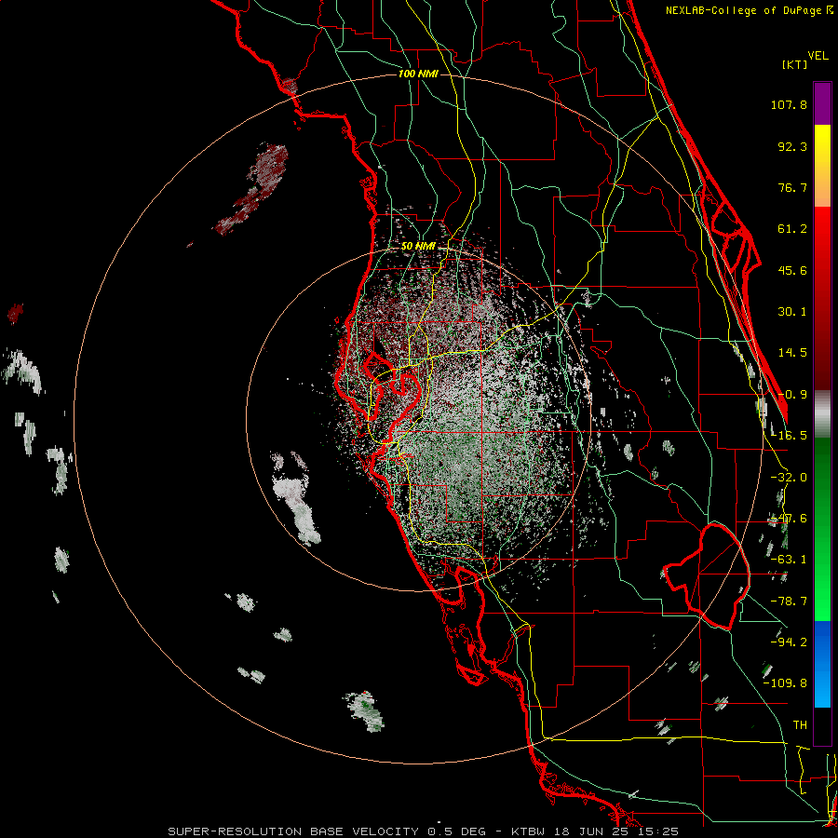Select the 76.7 scale value
Screen dimensions: 838x838
[x=792, y=187]
